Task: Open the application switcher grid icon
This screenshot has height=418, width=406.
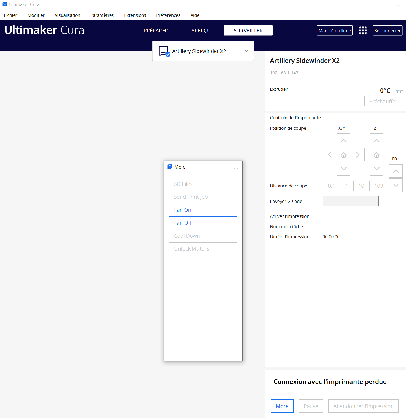Action: tap(363, 30)
